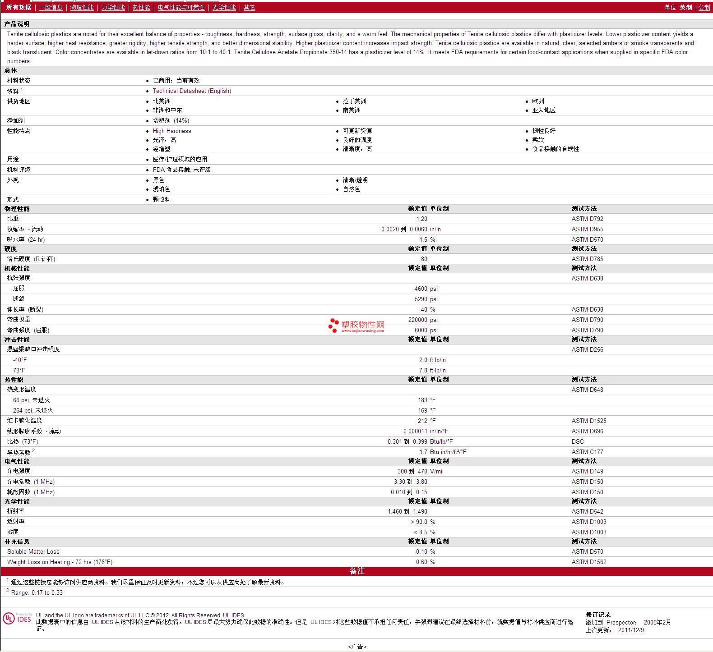The height and width of the screenshot is (652, 713).
Task: Open the 其它 tab
Action: [x=249, y=7]
